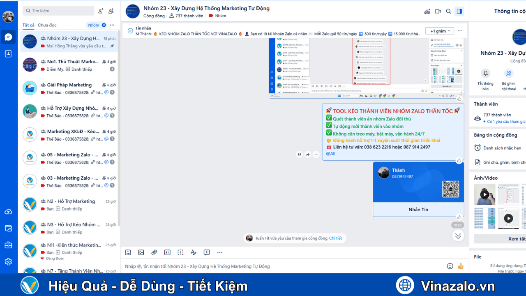Click Nhắn Tin on Thành contact card

[418, 210]
